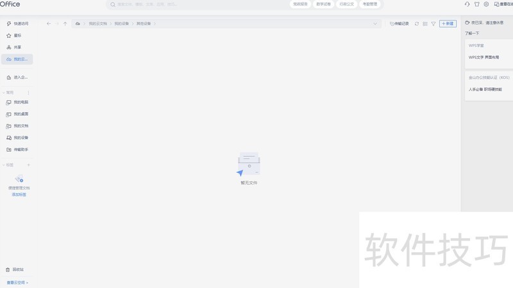Open 回收站 in the sidebar

click(17, 269)
